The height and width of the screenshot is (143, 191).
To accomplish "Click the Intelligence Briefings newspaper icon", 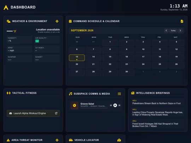I will [133, 93].
